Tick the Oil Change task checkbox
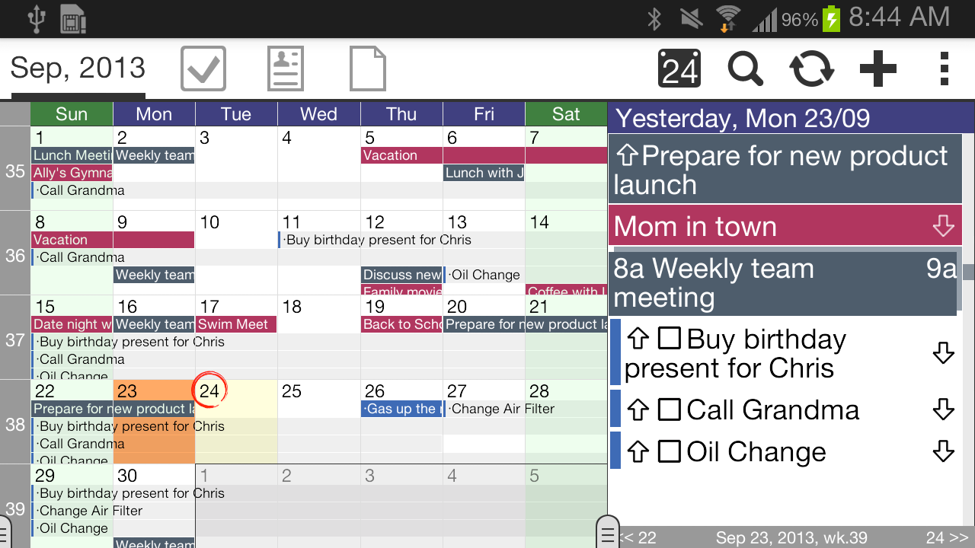975x548 pixels. click(669, 452)
